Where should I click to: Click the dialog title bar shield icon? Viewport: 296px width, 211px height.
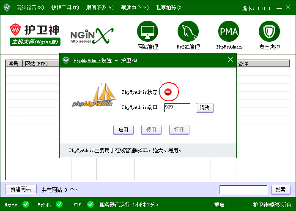pos(66,60)
